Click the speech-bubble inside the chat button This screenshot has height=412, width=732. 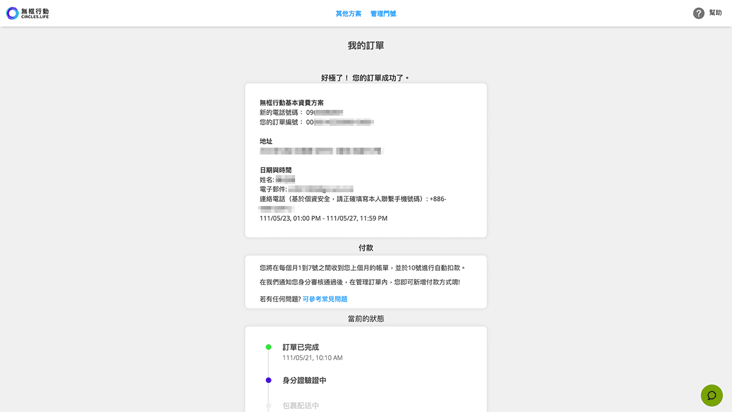(x=711, y=395)
